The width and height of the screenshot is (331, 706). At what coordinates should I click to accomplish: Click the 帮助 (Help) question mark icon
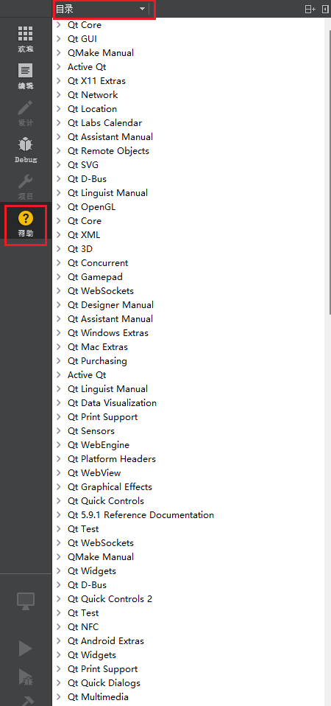tap(26, 224)
